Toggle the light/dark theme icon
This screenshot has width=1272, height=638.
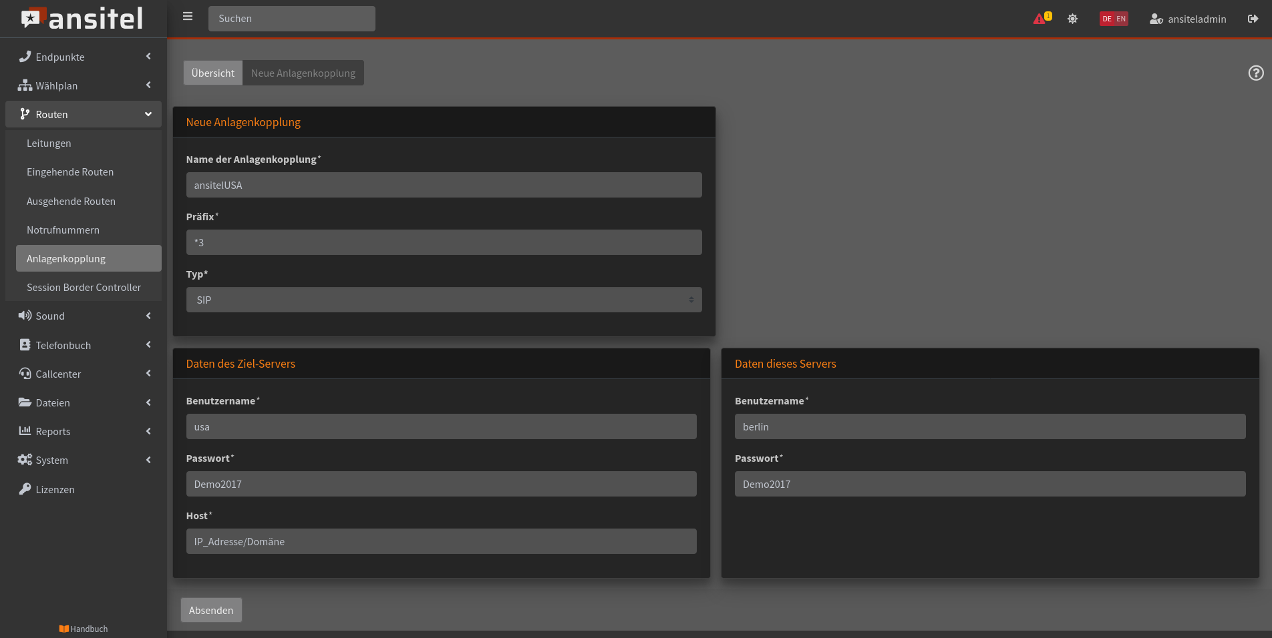pyautogui.click(x=1072, y=19)
